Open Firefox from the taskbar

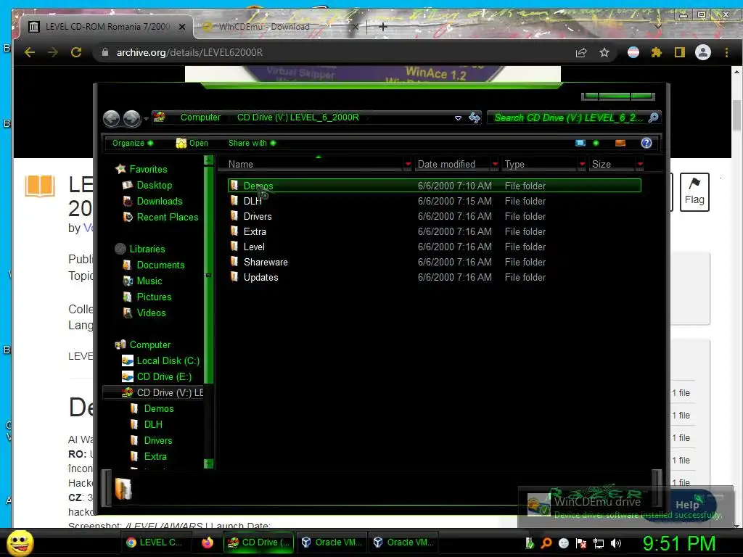[x=208, y=542]
